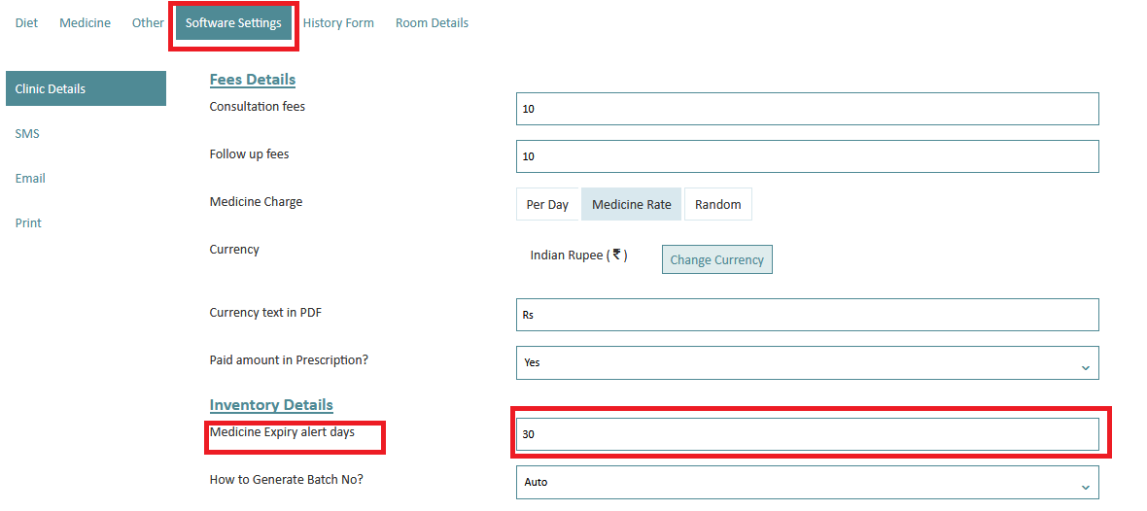1147x511 pixels.
Task: Open the SMS settings section
Action: (x=27, y=134)
